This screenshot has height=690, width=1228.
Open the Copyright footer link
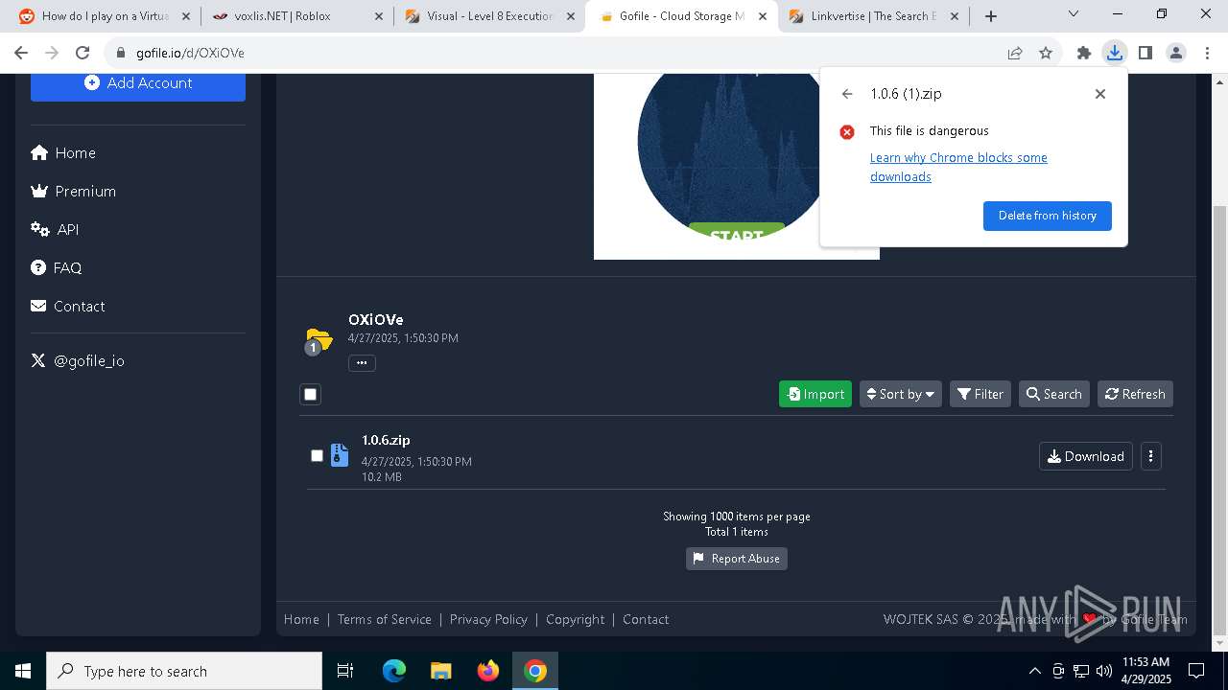pyautogui.click(x=576, y=620)
